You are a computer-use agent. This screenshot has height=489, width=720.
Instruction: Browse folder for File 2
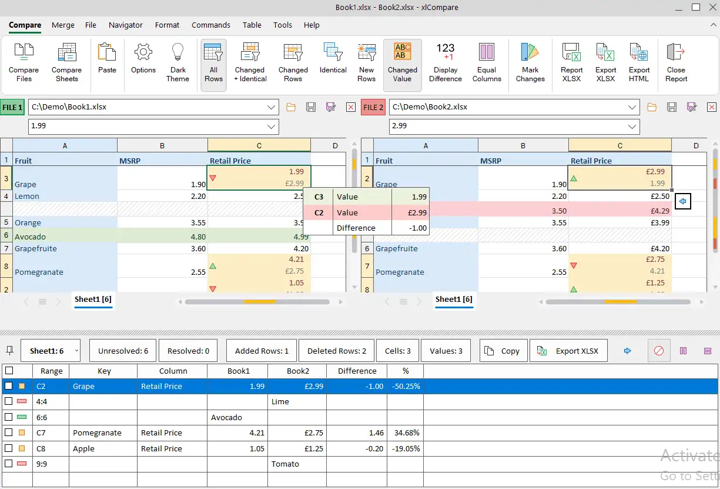[x=652, y=107]
